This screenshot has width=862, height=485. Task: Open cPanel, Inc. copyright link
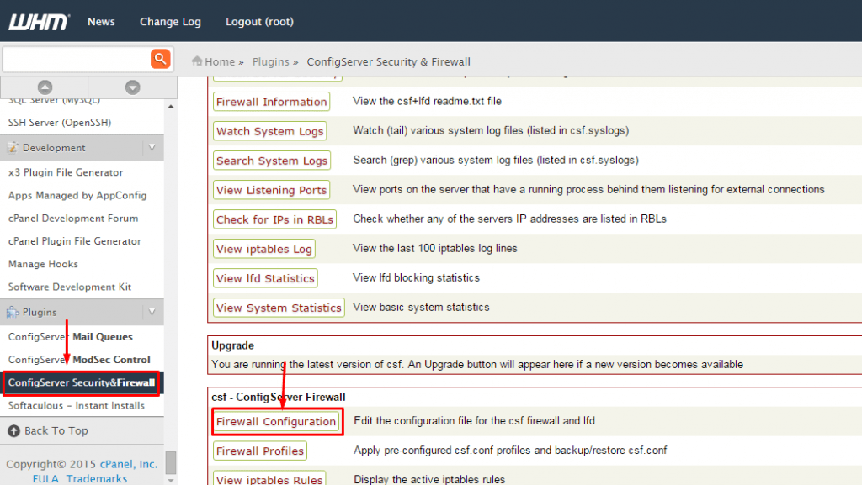tap(129, 464)
